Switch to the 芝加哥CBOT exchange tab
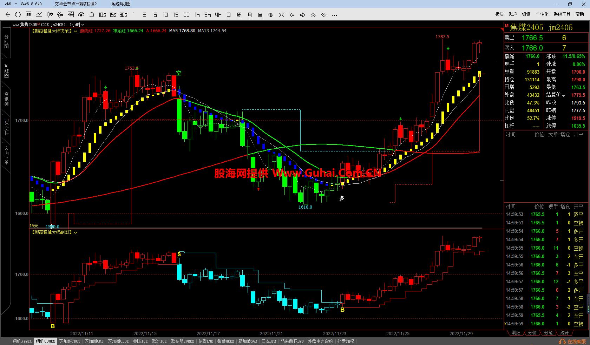590x345 pixels. tap(70, 341)
